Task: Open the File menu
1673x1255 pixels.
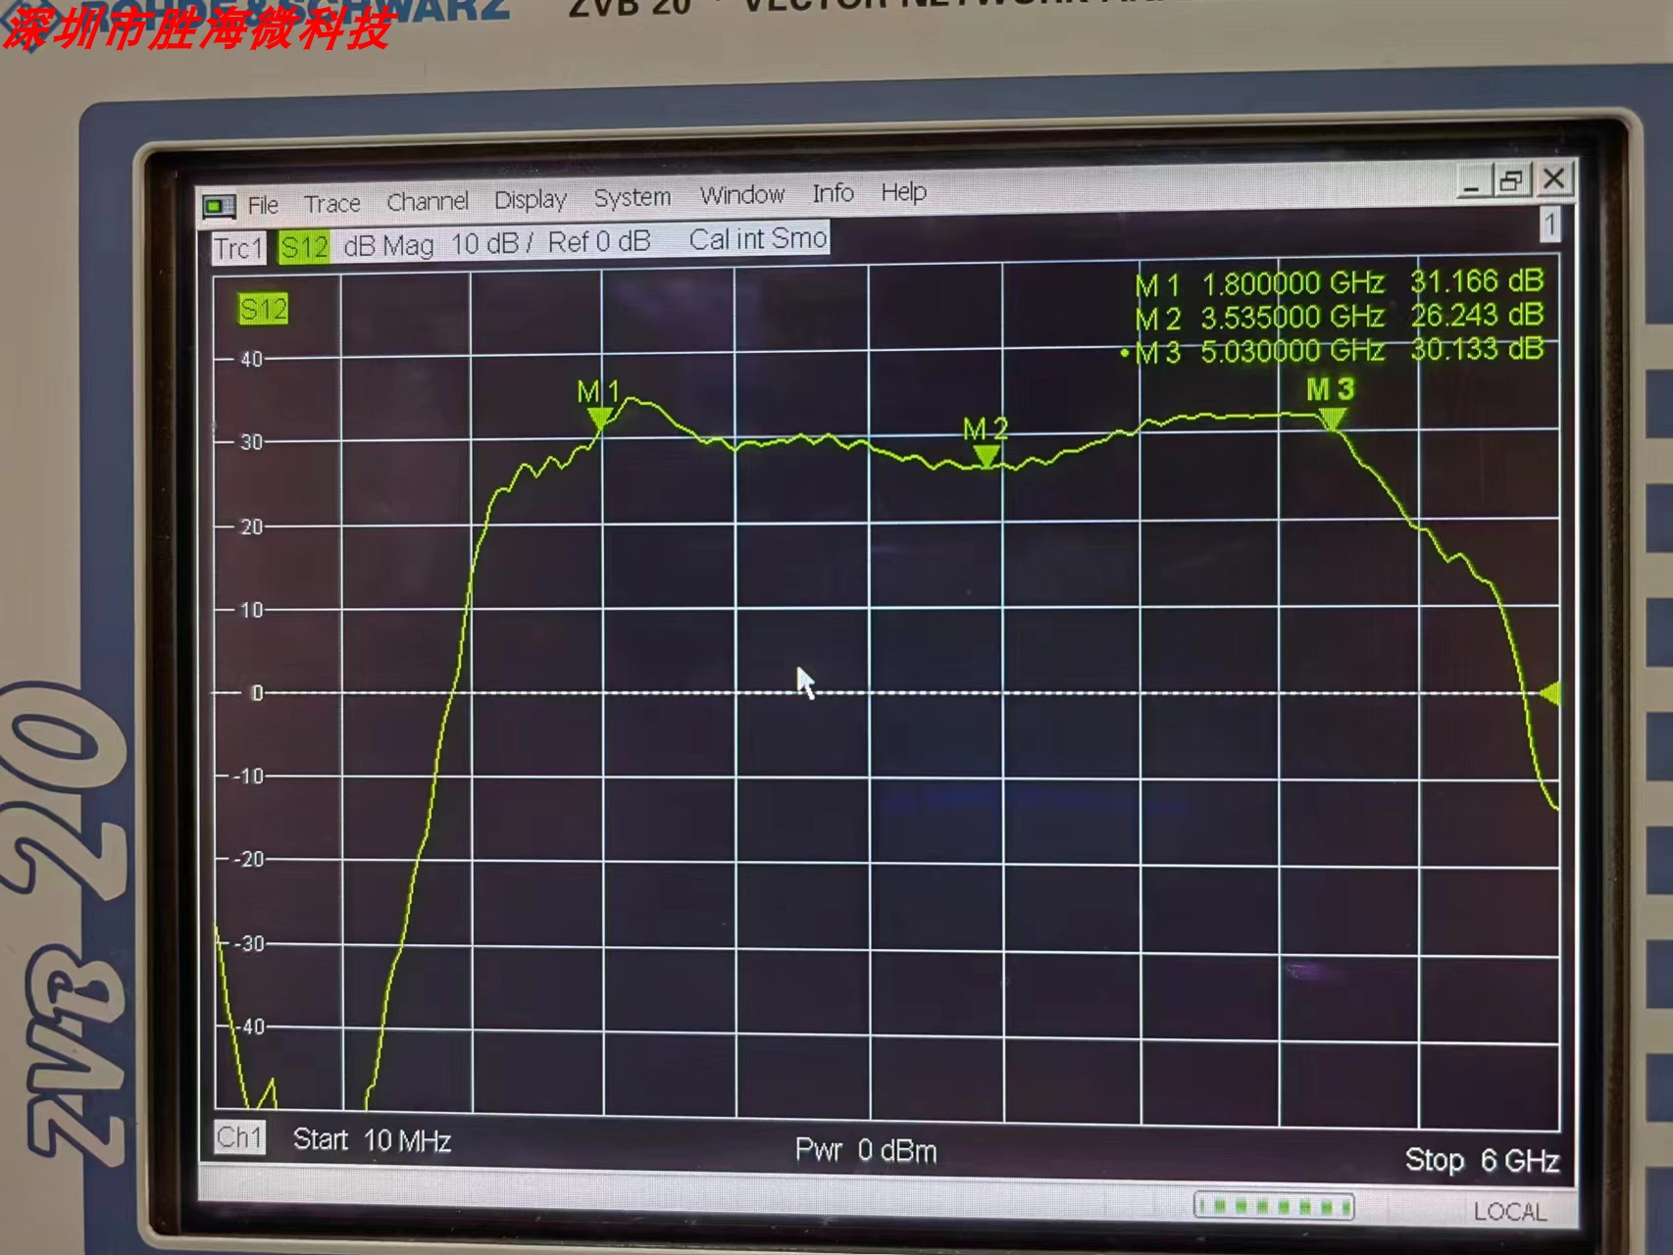Action: (263, 205)
